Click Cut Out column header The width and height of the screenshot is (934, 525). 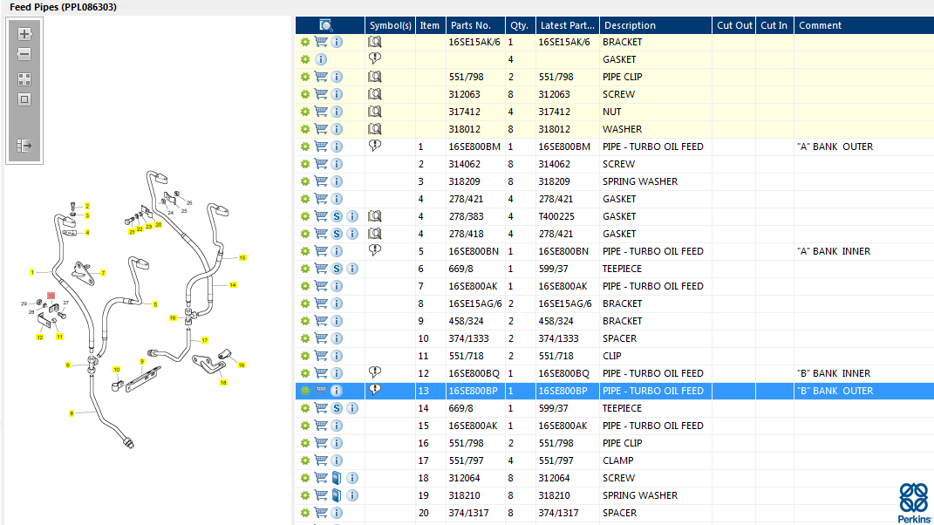point(734,25)
